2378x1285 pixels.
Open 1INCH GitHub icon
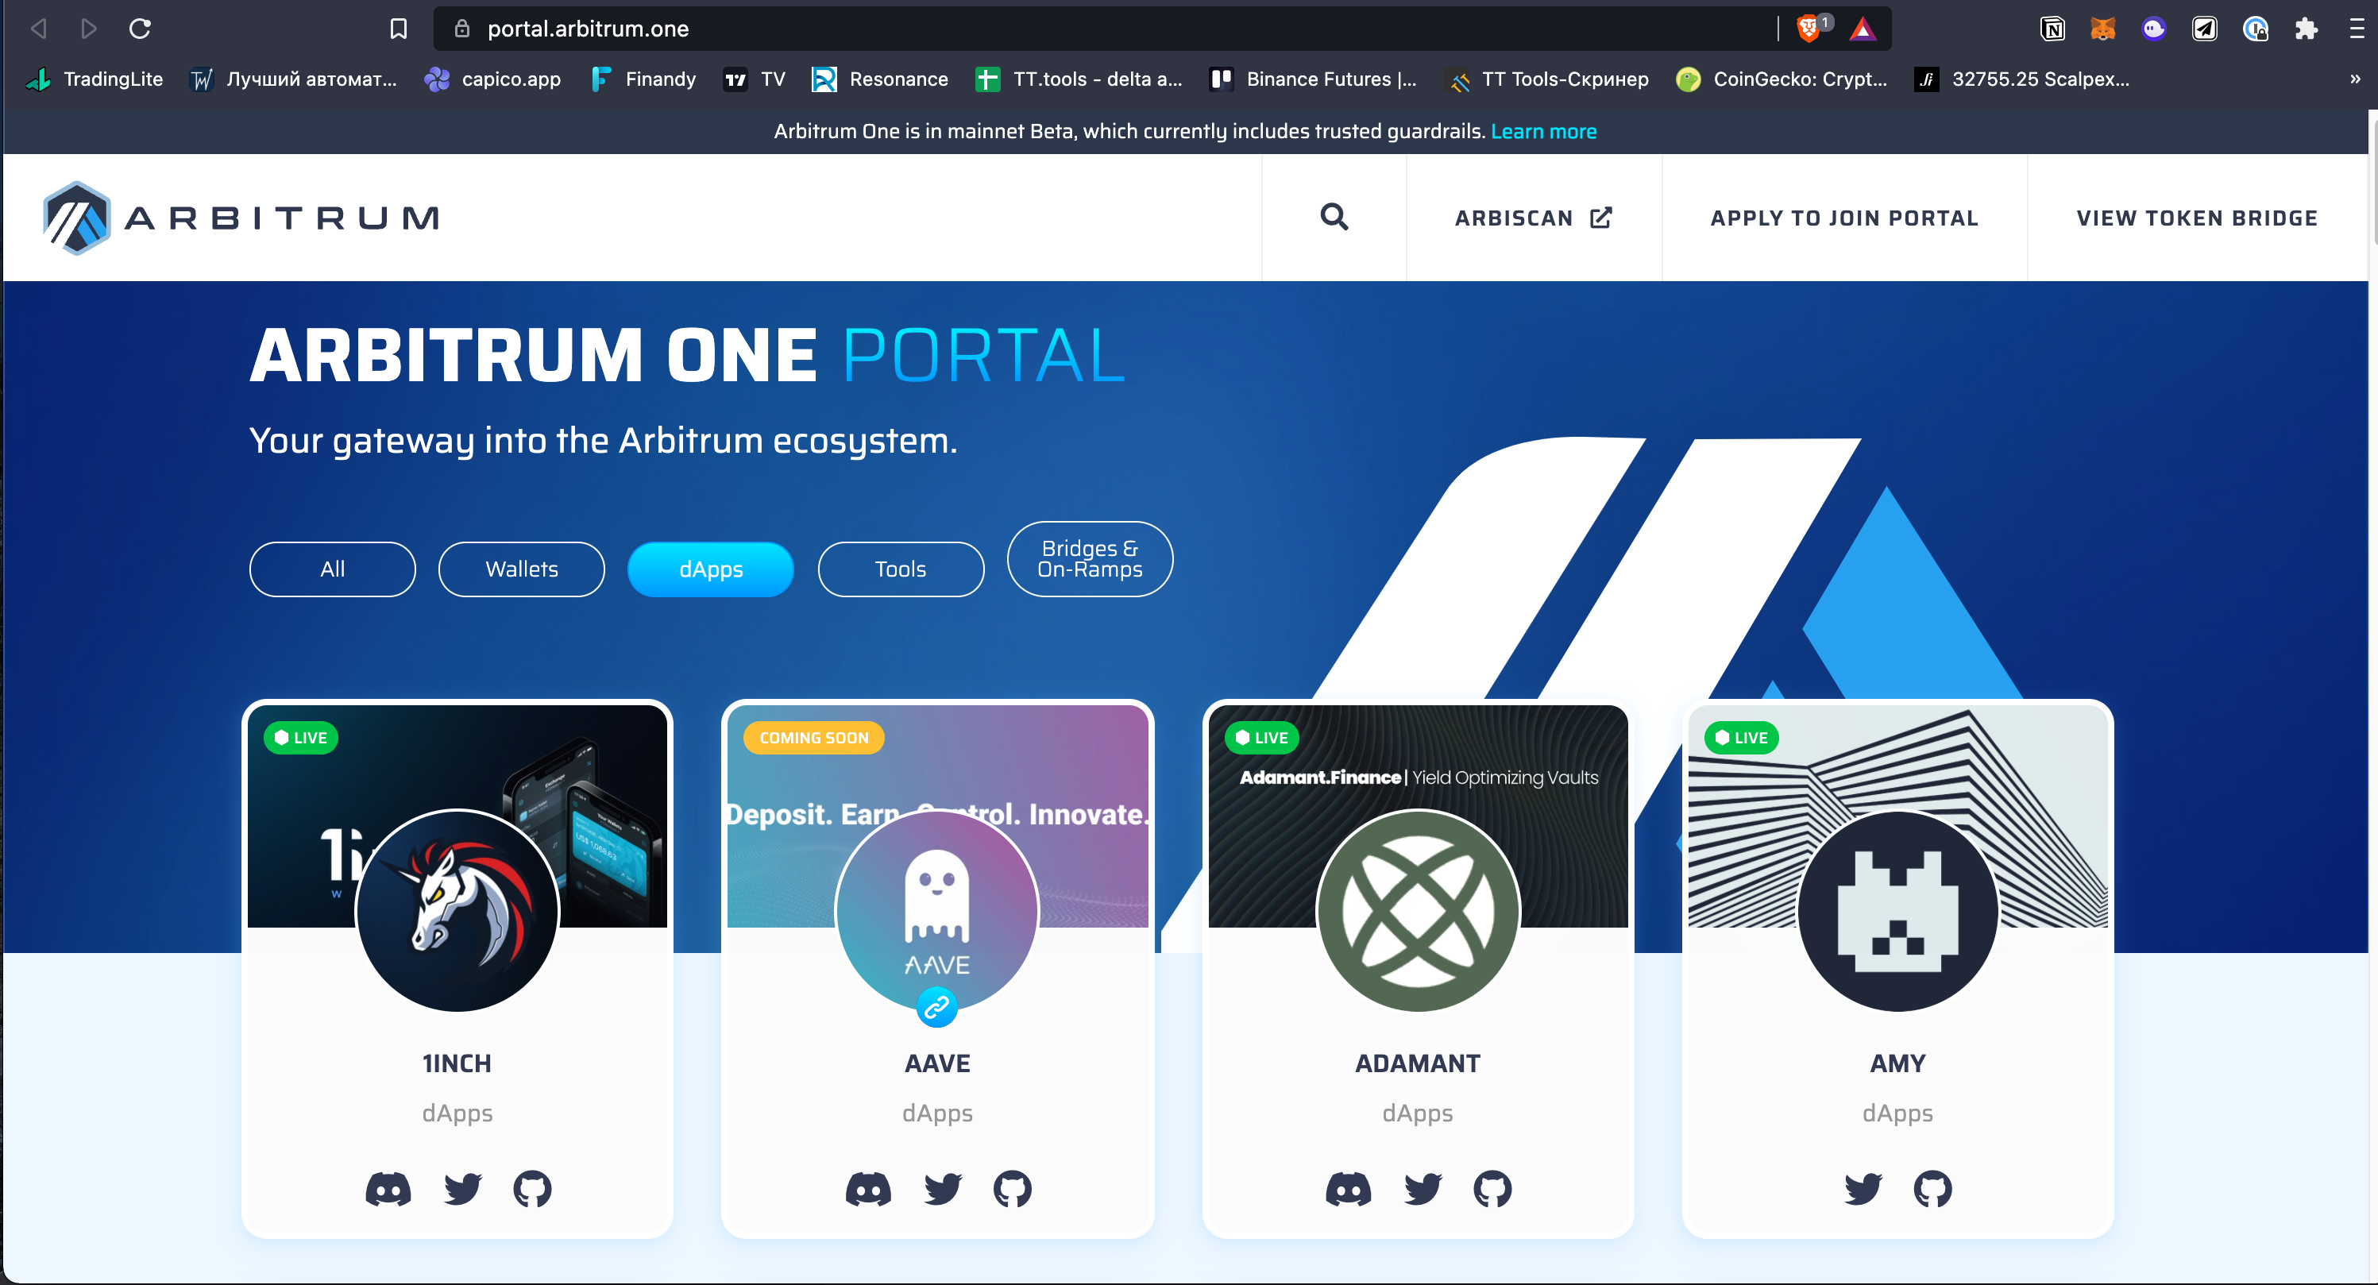point(533,1189)
